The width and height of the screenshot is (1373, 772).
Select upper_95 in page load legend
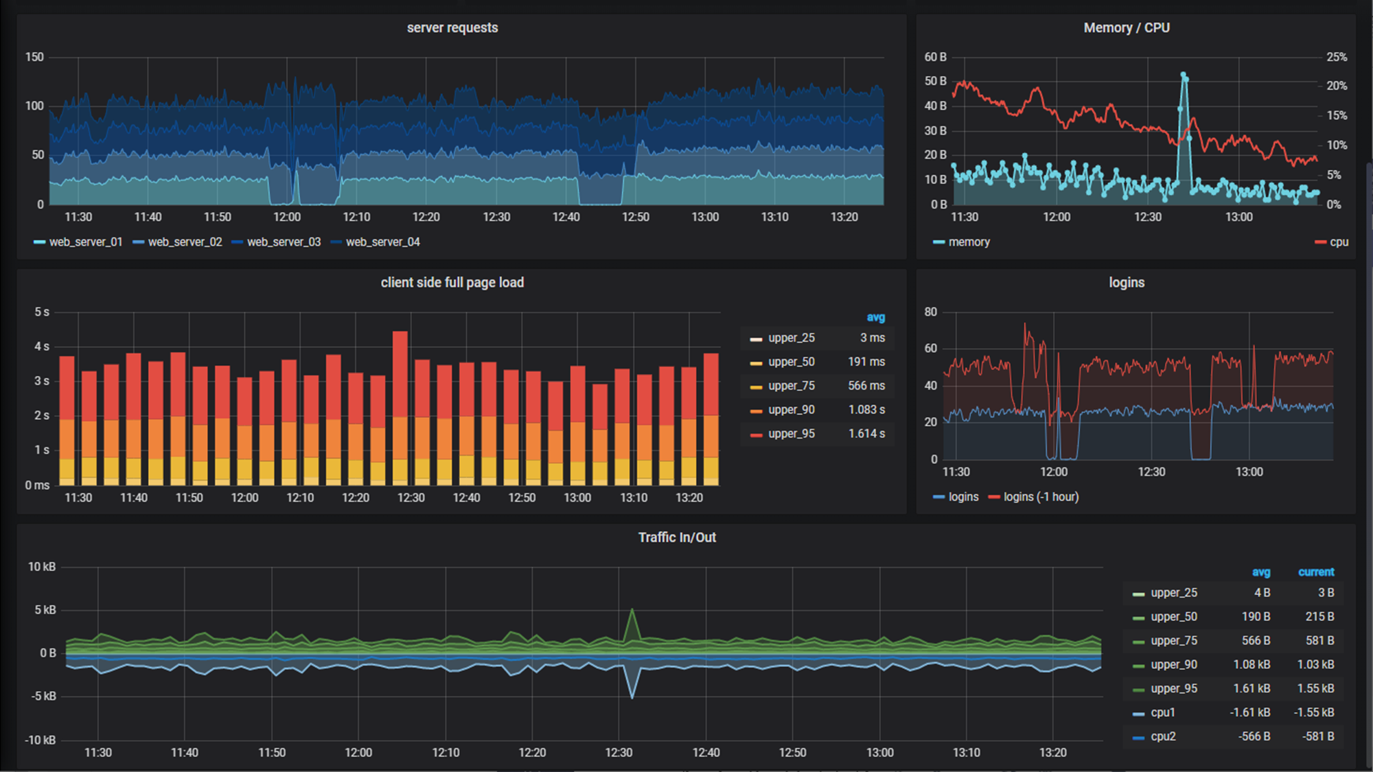791,434
